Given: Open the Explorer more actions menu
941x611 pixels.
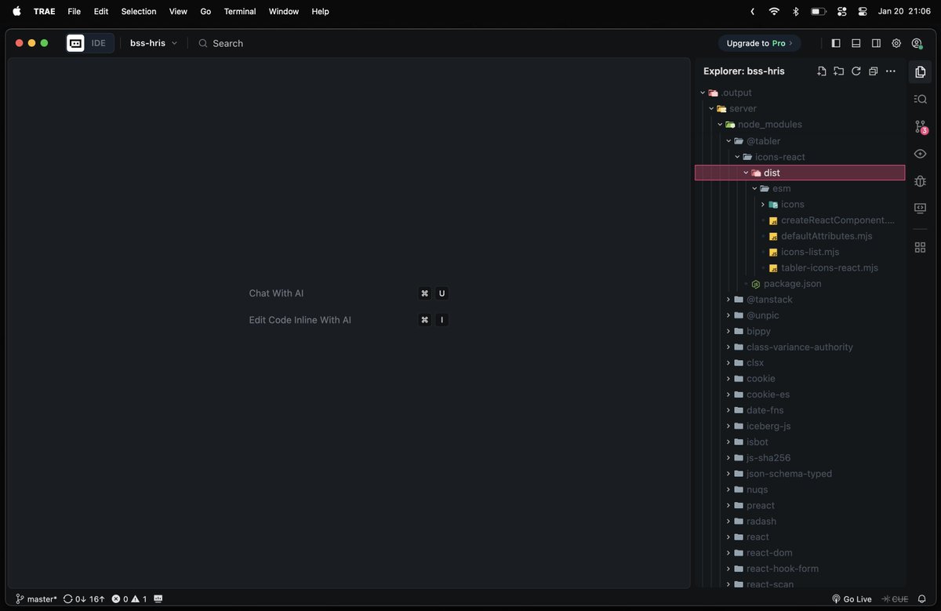Looking at the screenshot, I should (890, 71).
